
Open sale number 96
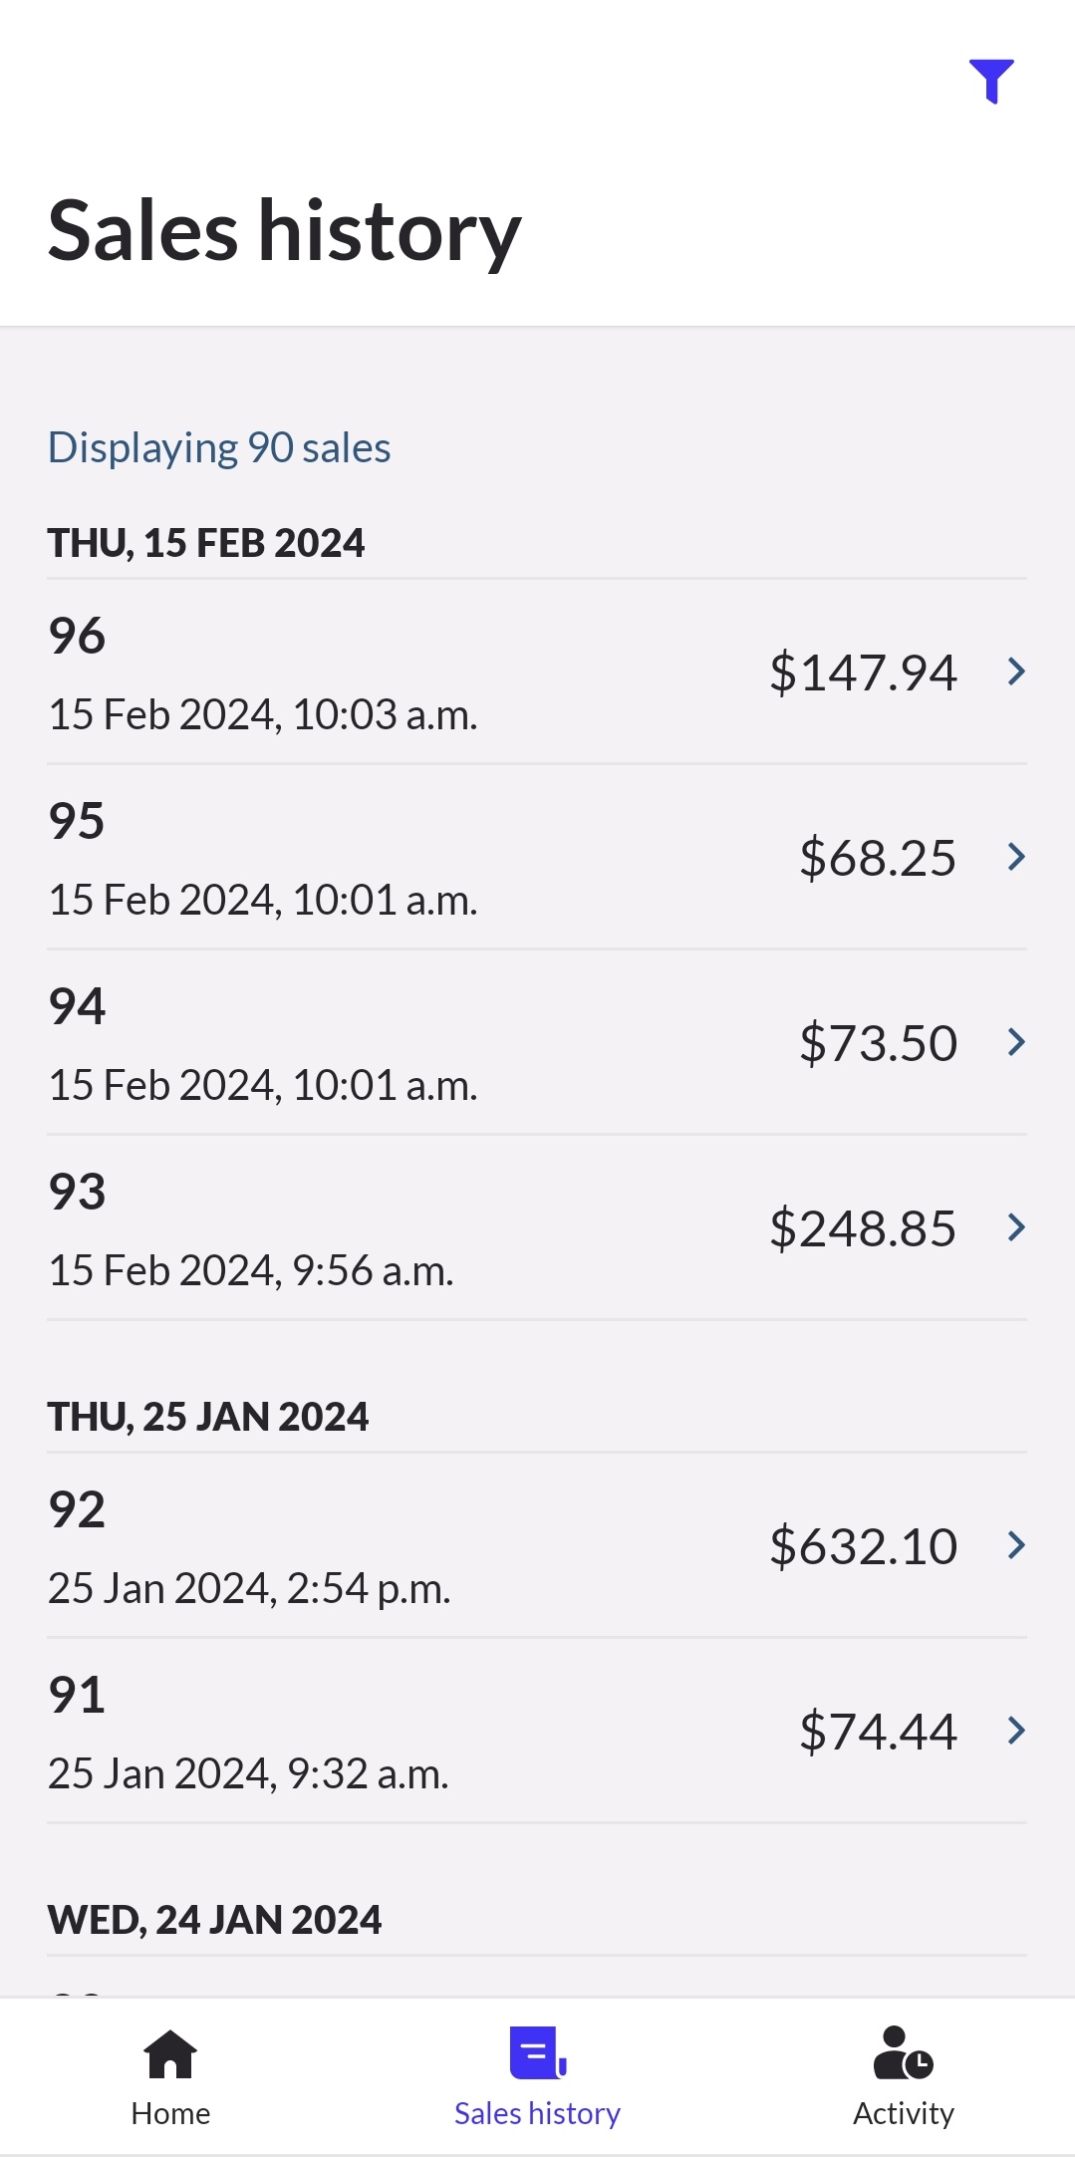coord(78,636)
